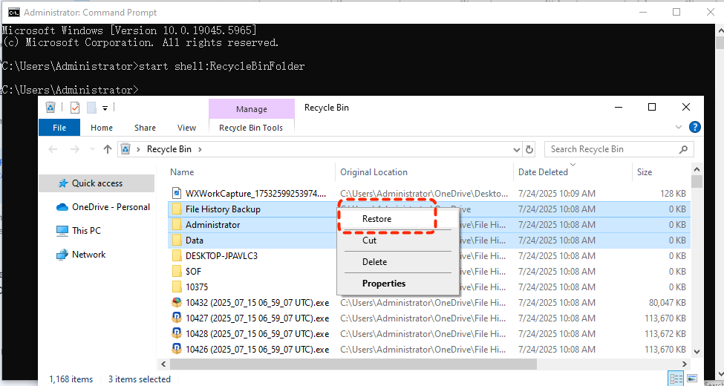Click the Recycle Bin icon in address bar
Viewport: 724px width, 386px height.
click(x=125, y=149)
